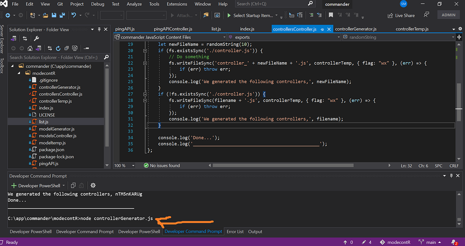Pin the Developer Command Prompt panel
The width and height of the screenshot is (465, 246).
click(x=451, y=175)
